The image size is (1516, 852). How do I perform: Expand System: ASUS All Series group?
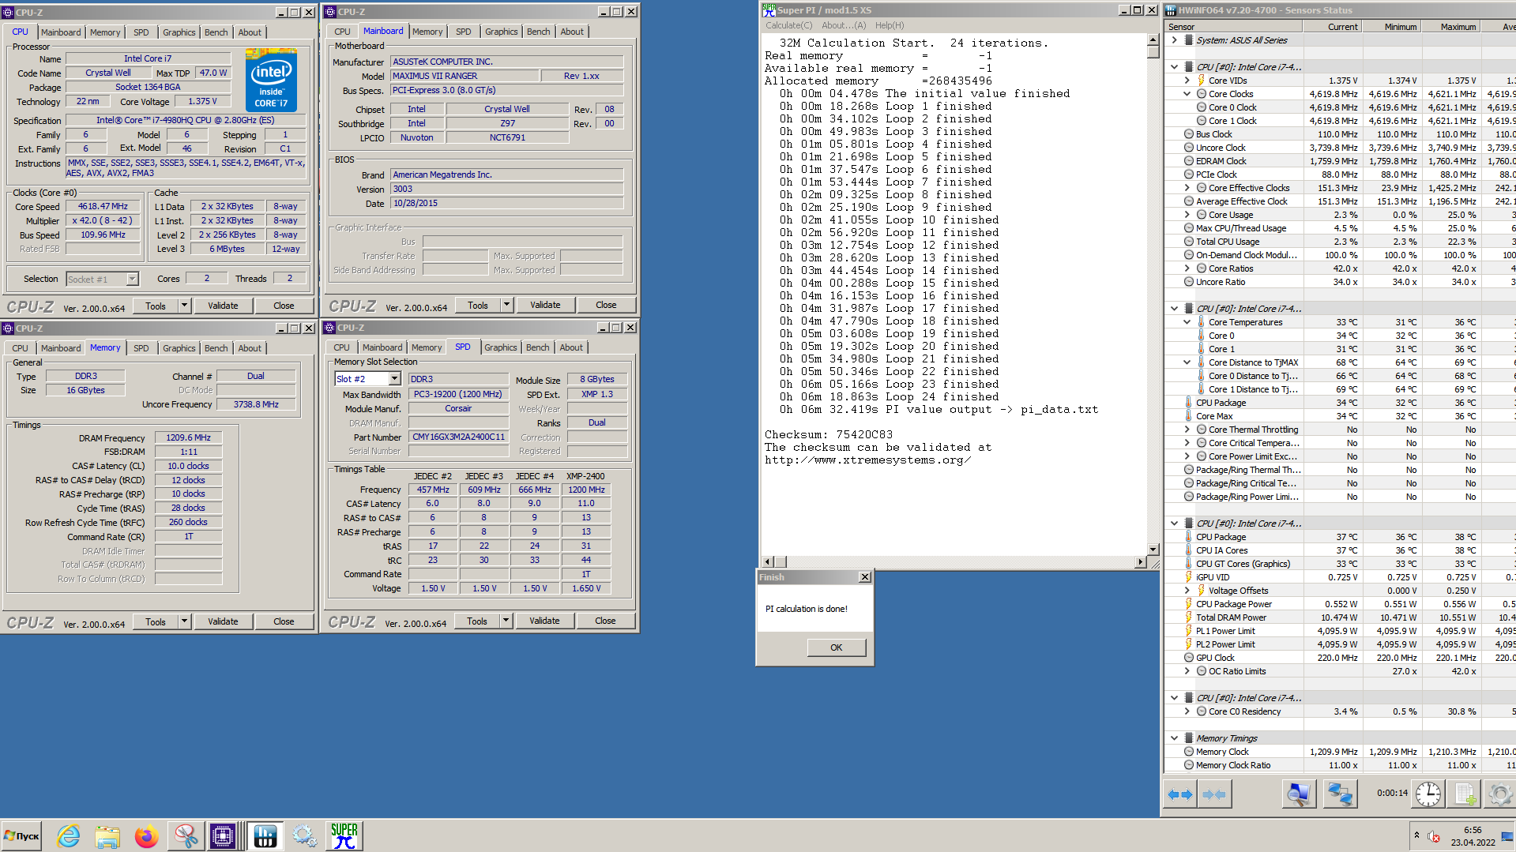1174,40
